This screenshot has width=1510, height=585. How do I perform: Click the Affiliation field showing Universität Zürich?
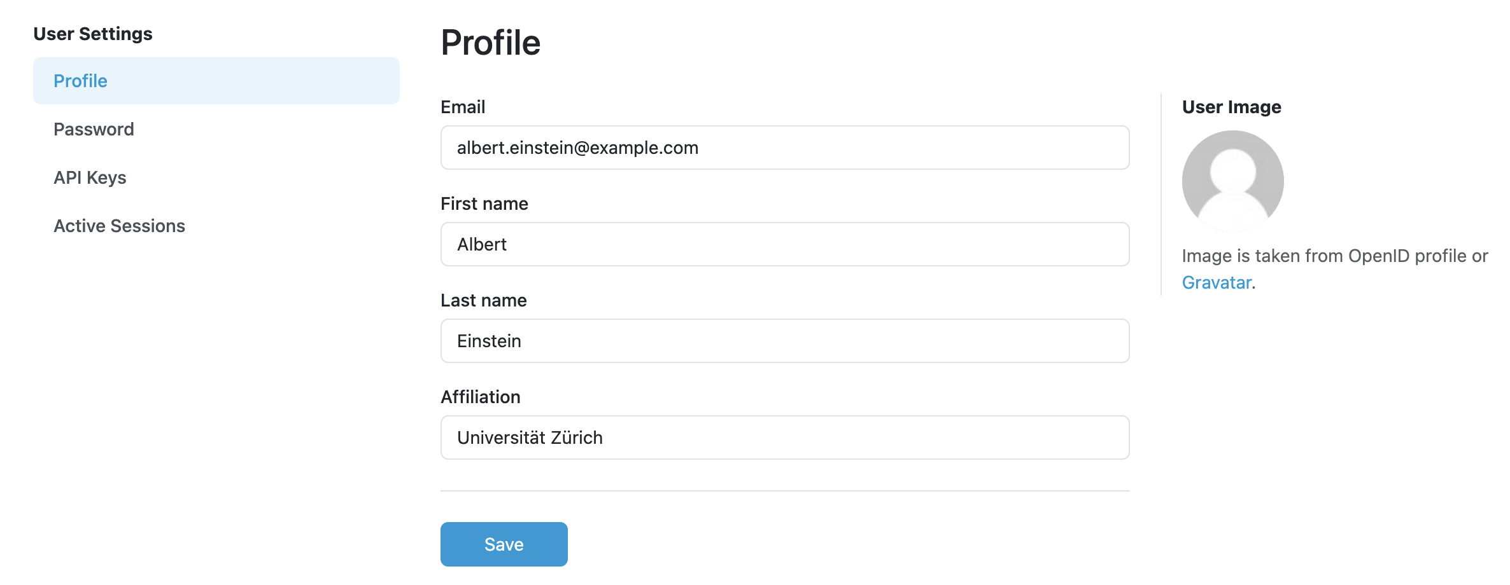tap(785, 437)
